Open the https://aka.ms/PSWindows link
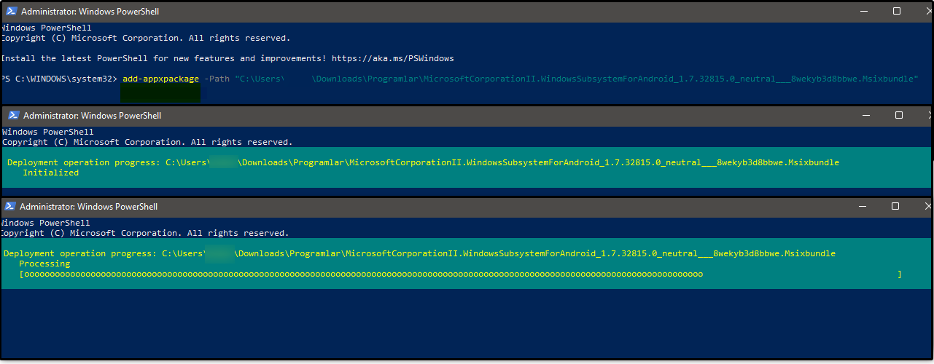 pyautogui.click(x=393, y=58)
